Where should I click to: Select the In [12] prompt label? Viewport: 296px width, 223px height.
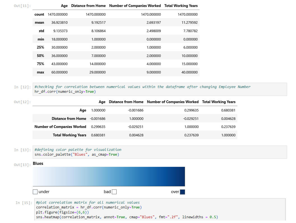click(22, 87)
